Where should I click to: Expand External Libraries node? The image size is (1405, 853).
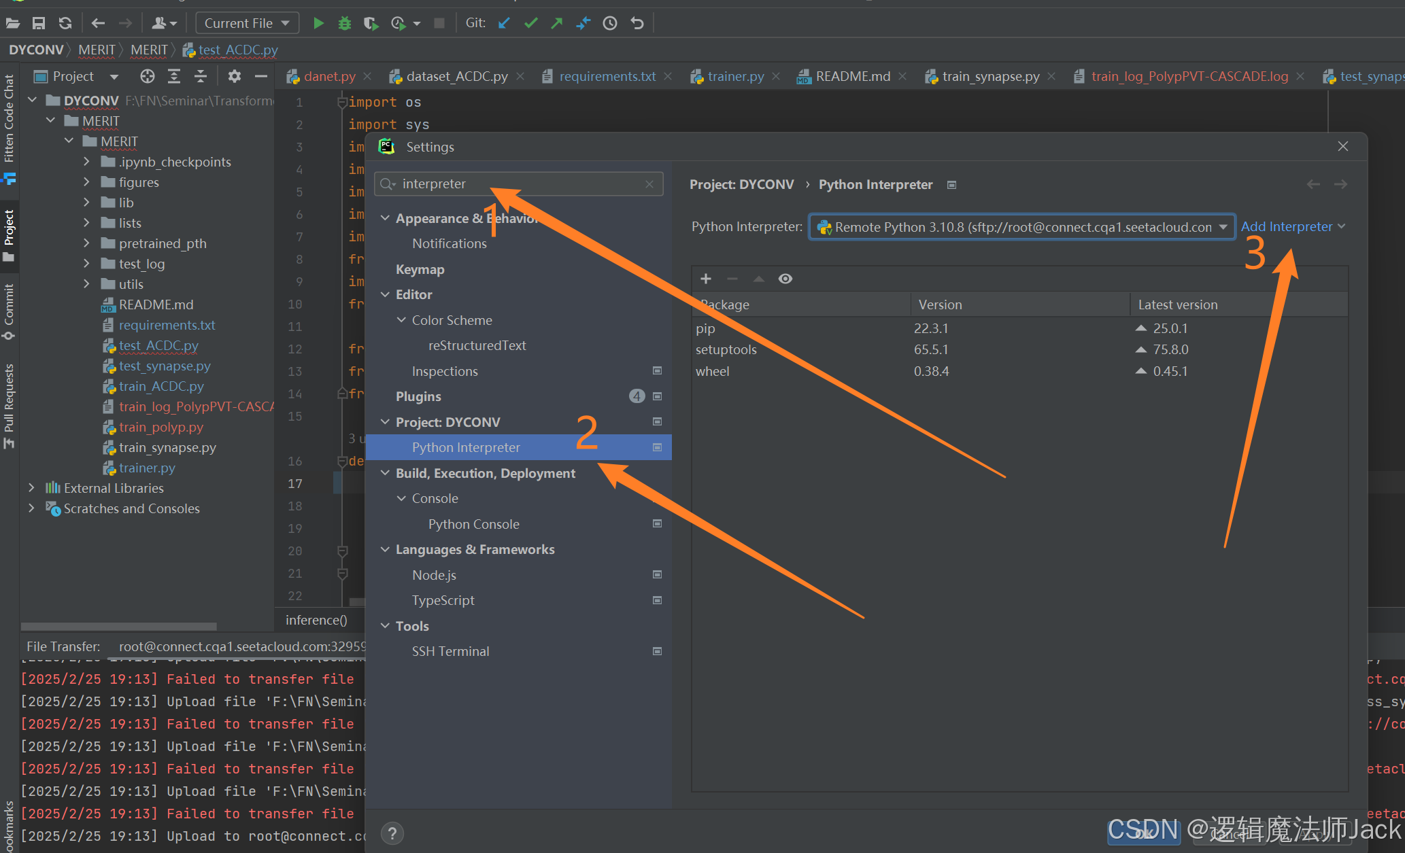click(x=31, y=488)
